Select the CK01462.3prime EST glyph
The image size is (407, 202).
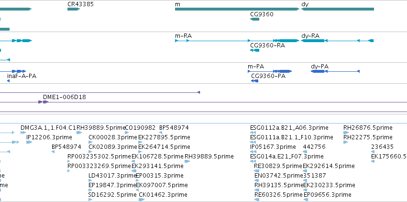click(x=142, y=200)
